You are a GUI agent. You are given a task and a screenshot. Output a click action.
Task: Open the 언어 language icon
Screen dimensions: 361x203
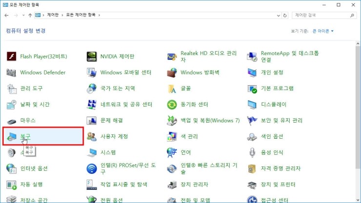172,153
